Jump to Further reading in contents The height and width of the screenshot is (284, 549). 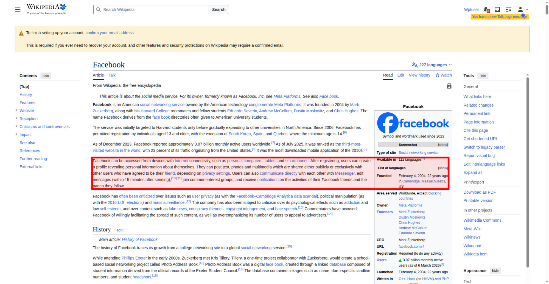click(x=33, y=158)
